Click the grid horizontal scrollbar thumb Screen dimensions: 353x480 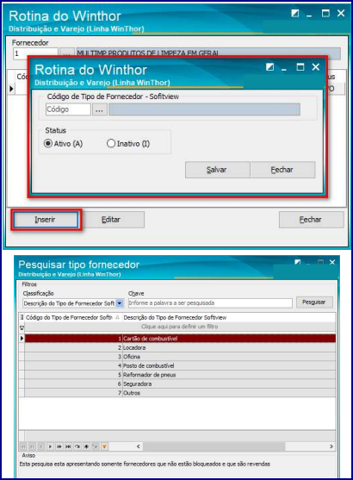(214, 446)
